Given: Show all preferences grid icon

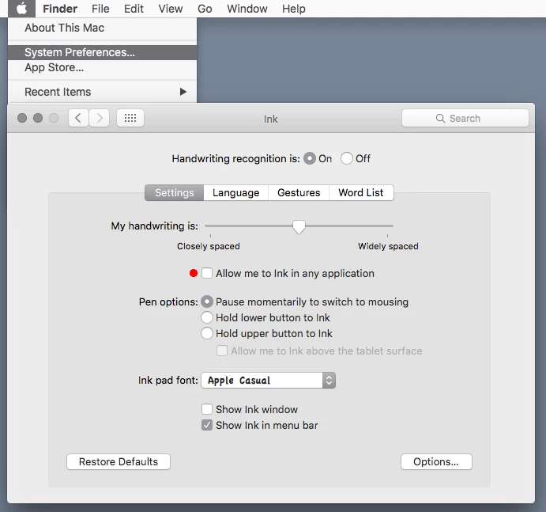Looking at the screenshot, I should 130,118.
